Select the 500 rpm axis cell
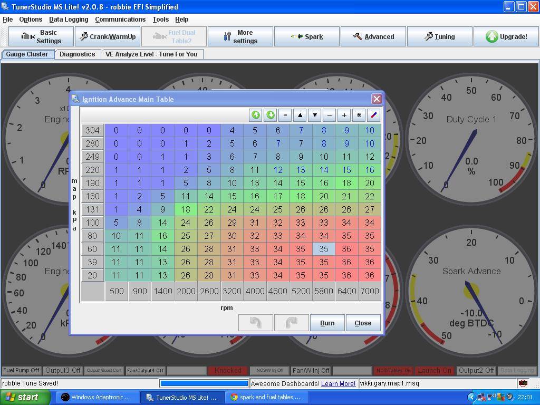 pyautogui.click(x=117, y=291)
